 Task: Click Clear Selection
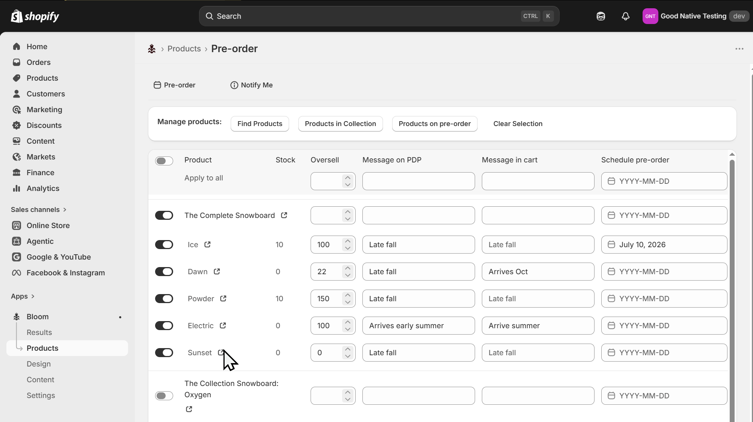[518, 124]
